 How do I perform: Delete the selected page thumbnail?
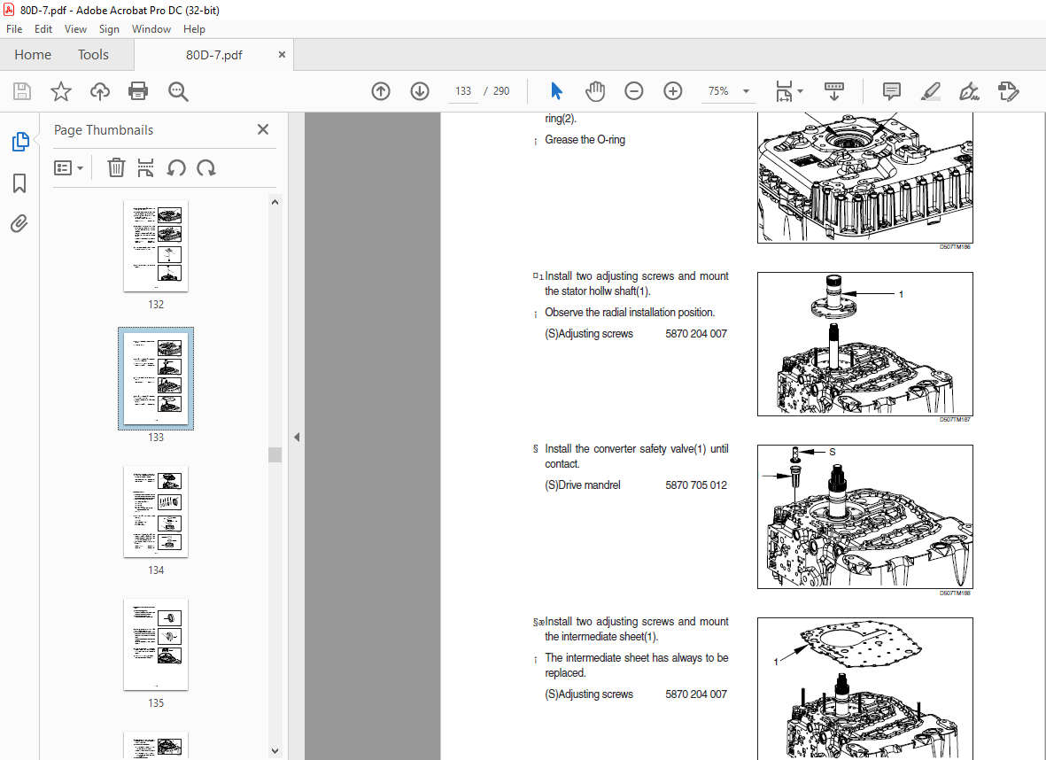[116, 167]
